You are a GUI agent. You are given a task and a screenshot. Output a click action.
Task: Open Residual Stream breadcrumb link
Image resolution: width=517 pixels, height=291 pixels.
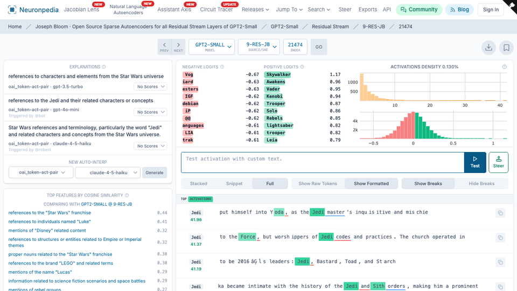(x=330, y=27)
